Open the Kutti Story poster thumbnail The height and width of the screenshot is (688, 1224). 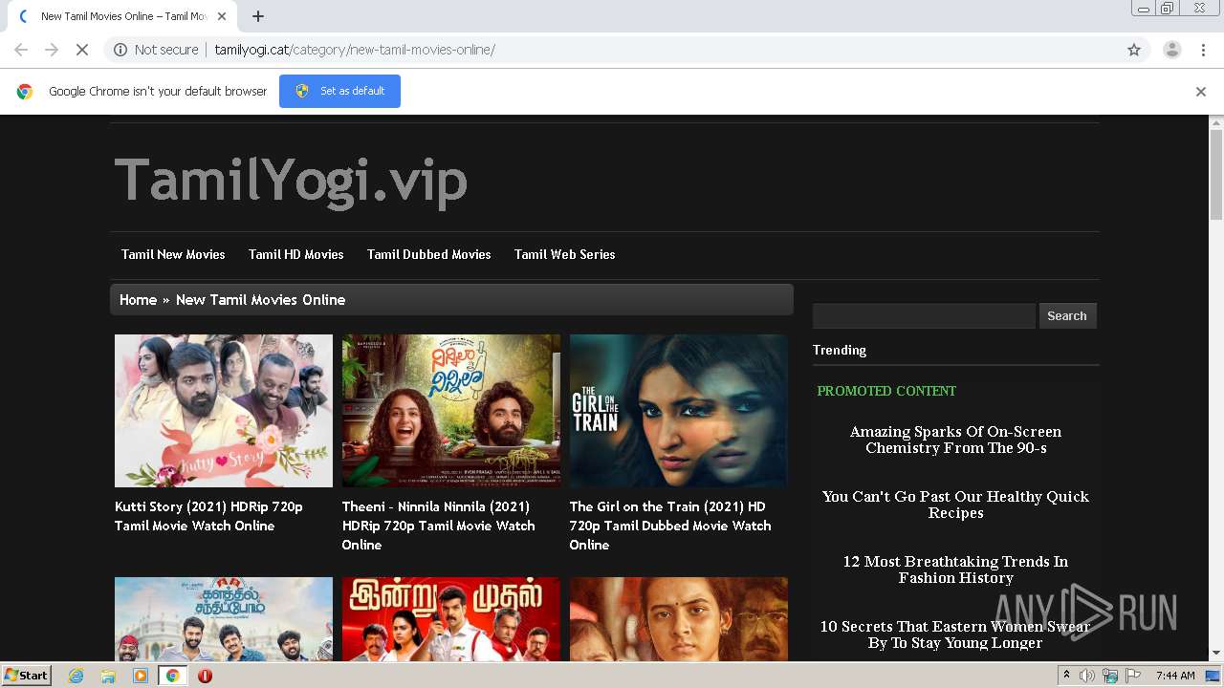coord(224,411)
